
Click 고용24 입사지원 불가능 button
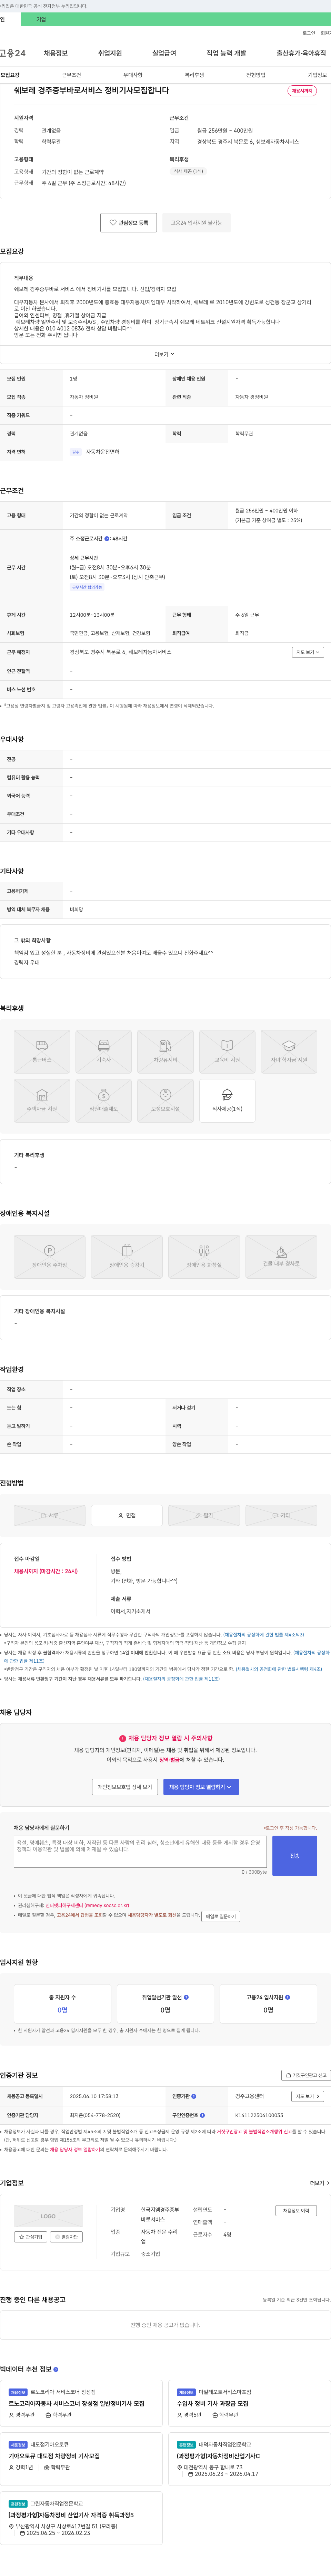[196, 223]
